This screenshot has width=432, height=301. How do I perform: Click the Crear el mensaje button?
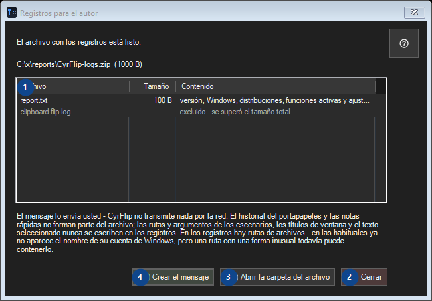173,277
